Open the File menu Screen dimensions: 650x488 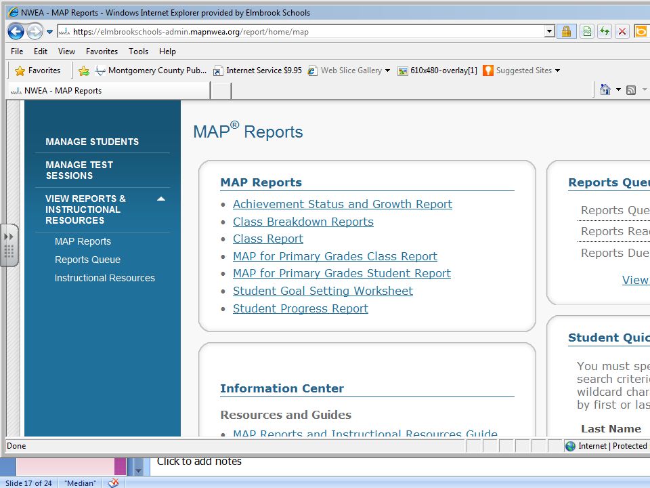click(17, 52)
